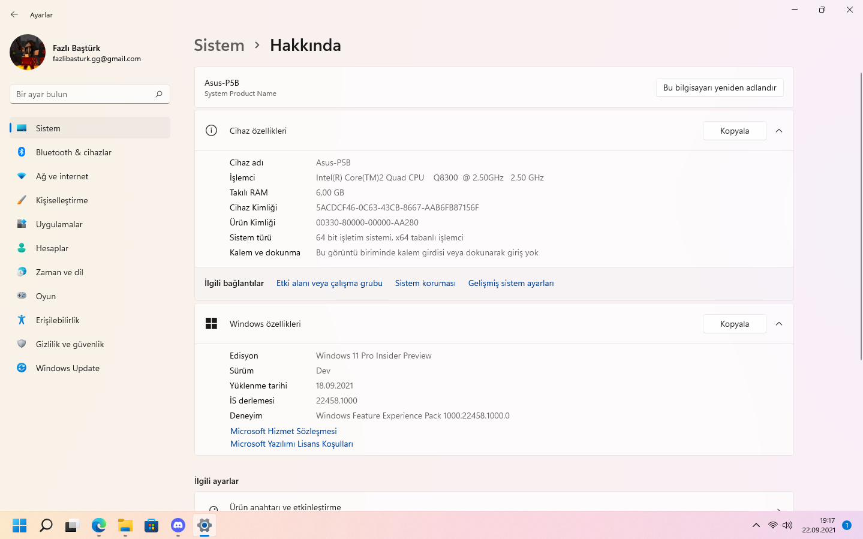Open Microsoft Hizmet Sözleşmesi link
The image size is (863, 539).
tap(284, 431)
